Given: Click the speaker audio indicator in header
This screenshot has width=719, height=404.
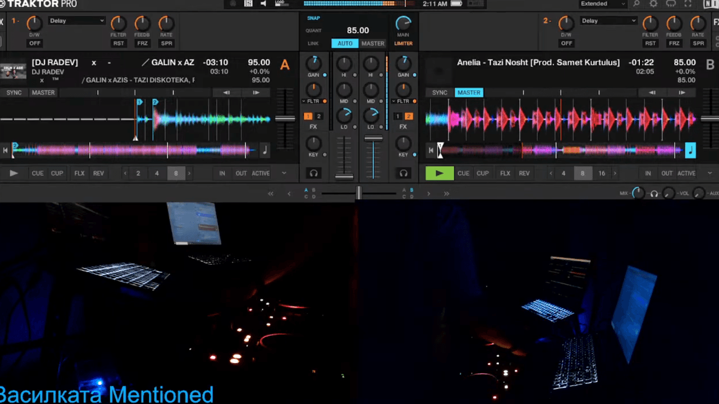Looking at the screenshot, I should tap(263, 4).
